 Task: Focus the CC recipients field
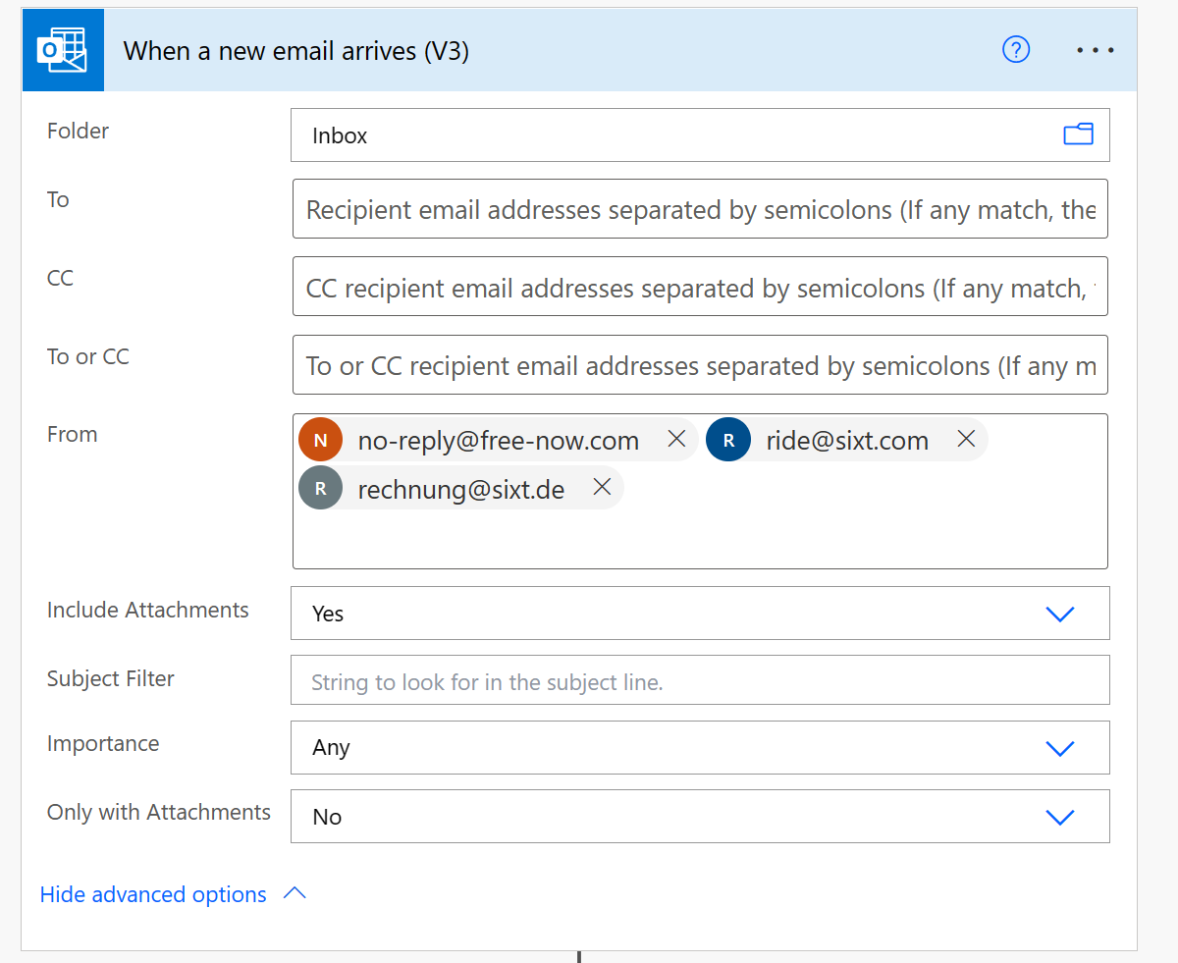[700, 287]
